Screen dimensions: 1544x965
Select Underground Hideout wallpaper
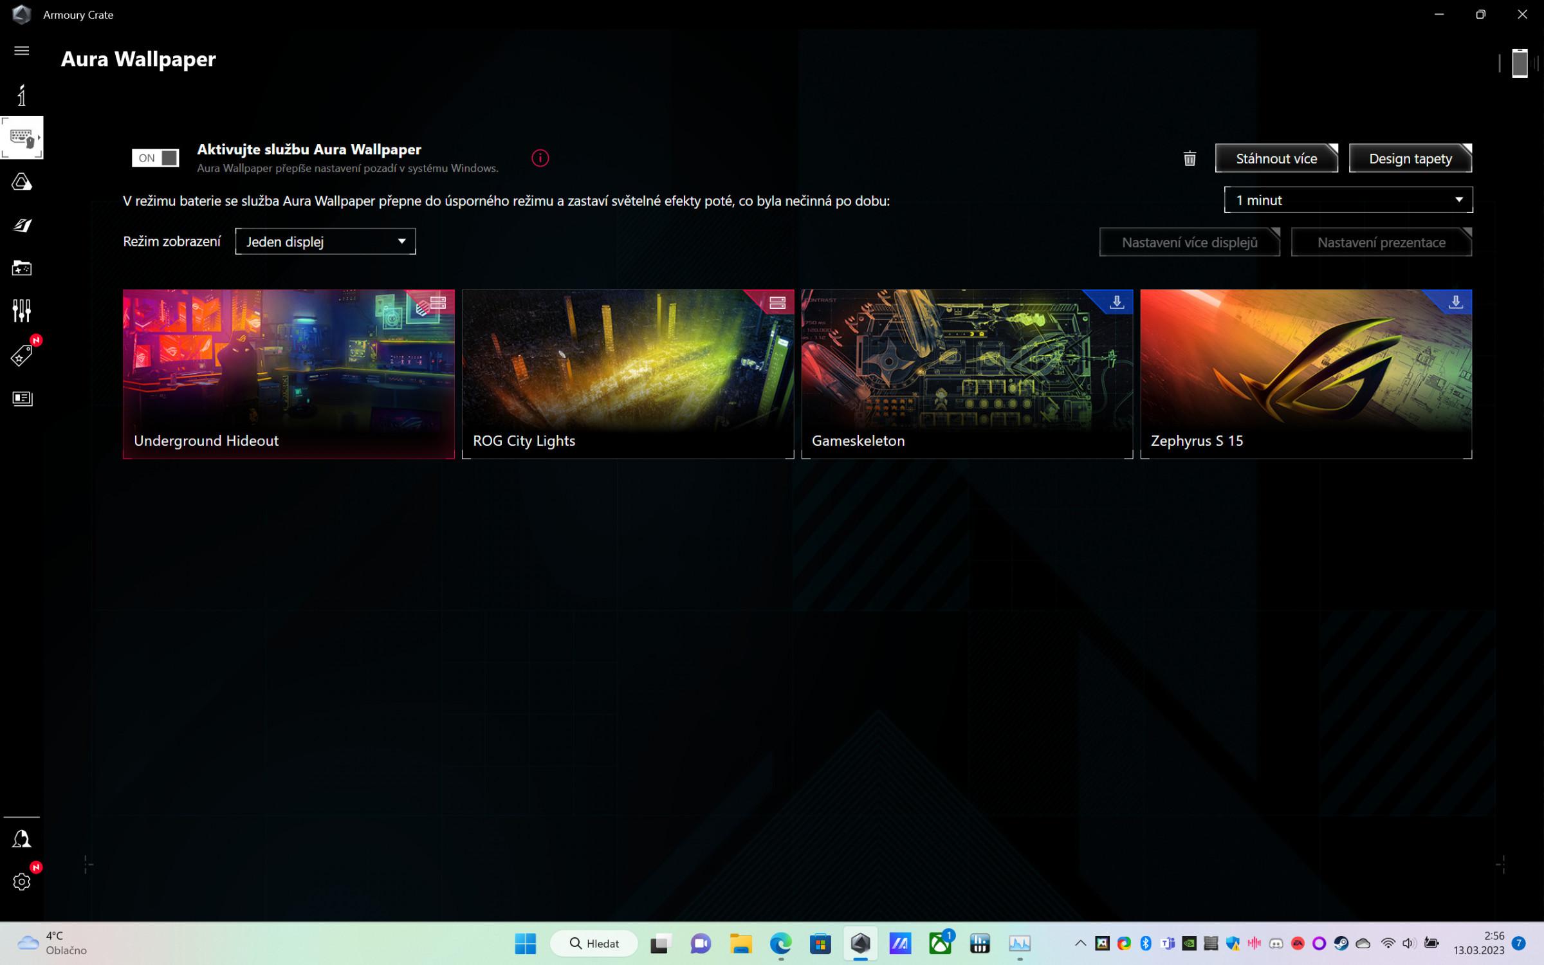click(x=288, y=374)
